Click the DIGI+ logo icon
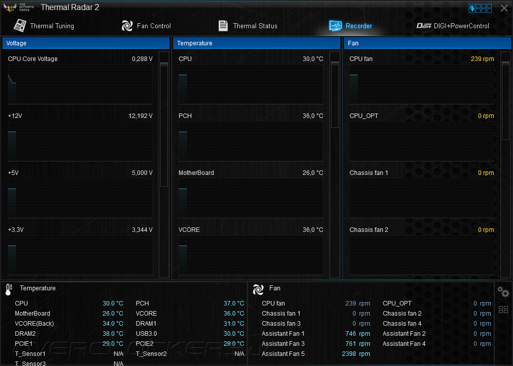Screen dimensions: 513x366 click(x=424, y=26)
